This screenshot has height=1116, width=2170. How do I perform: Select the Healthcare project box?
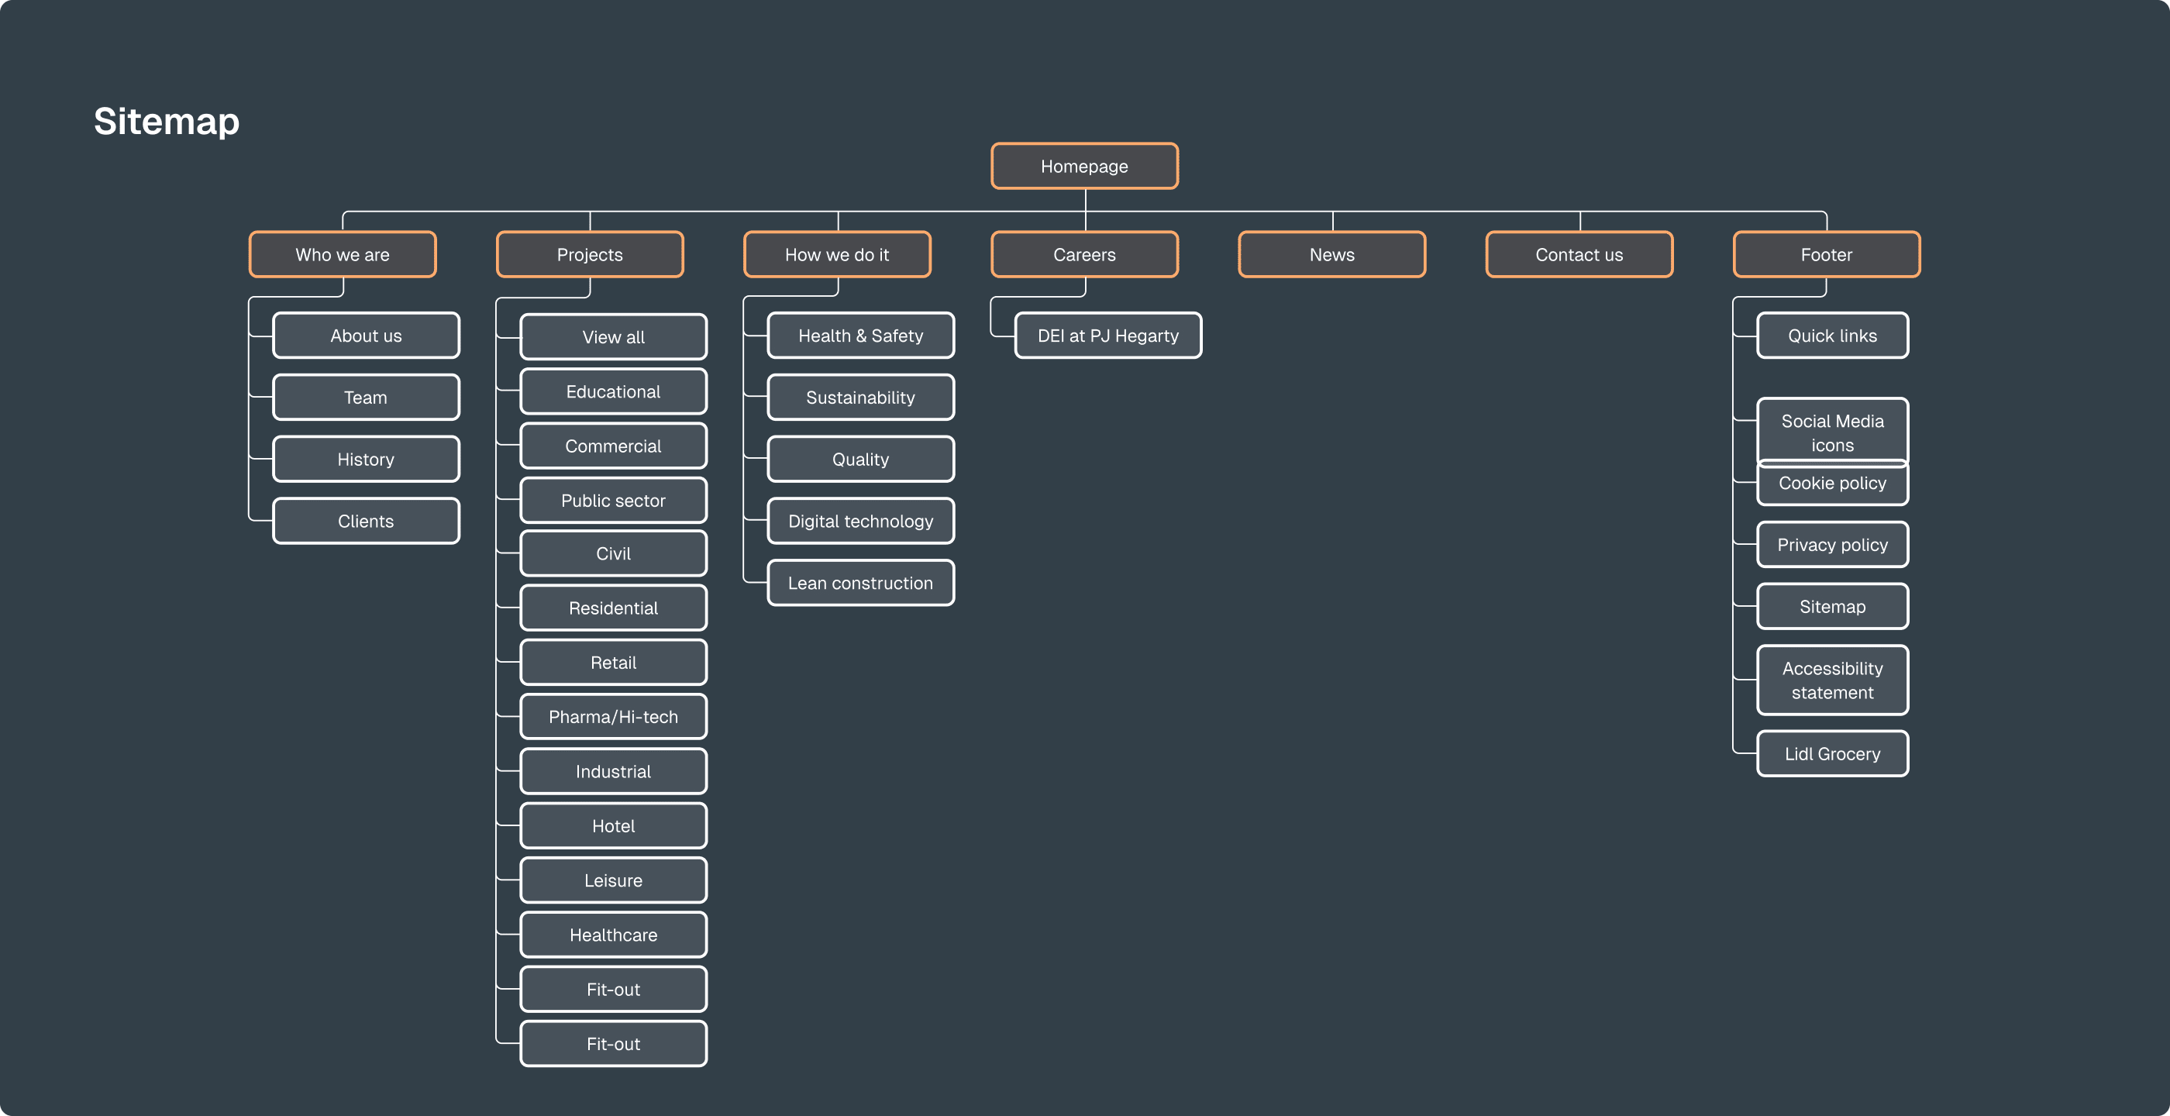click(x=613, y=935)
